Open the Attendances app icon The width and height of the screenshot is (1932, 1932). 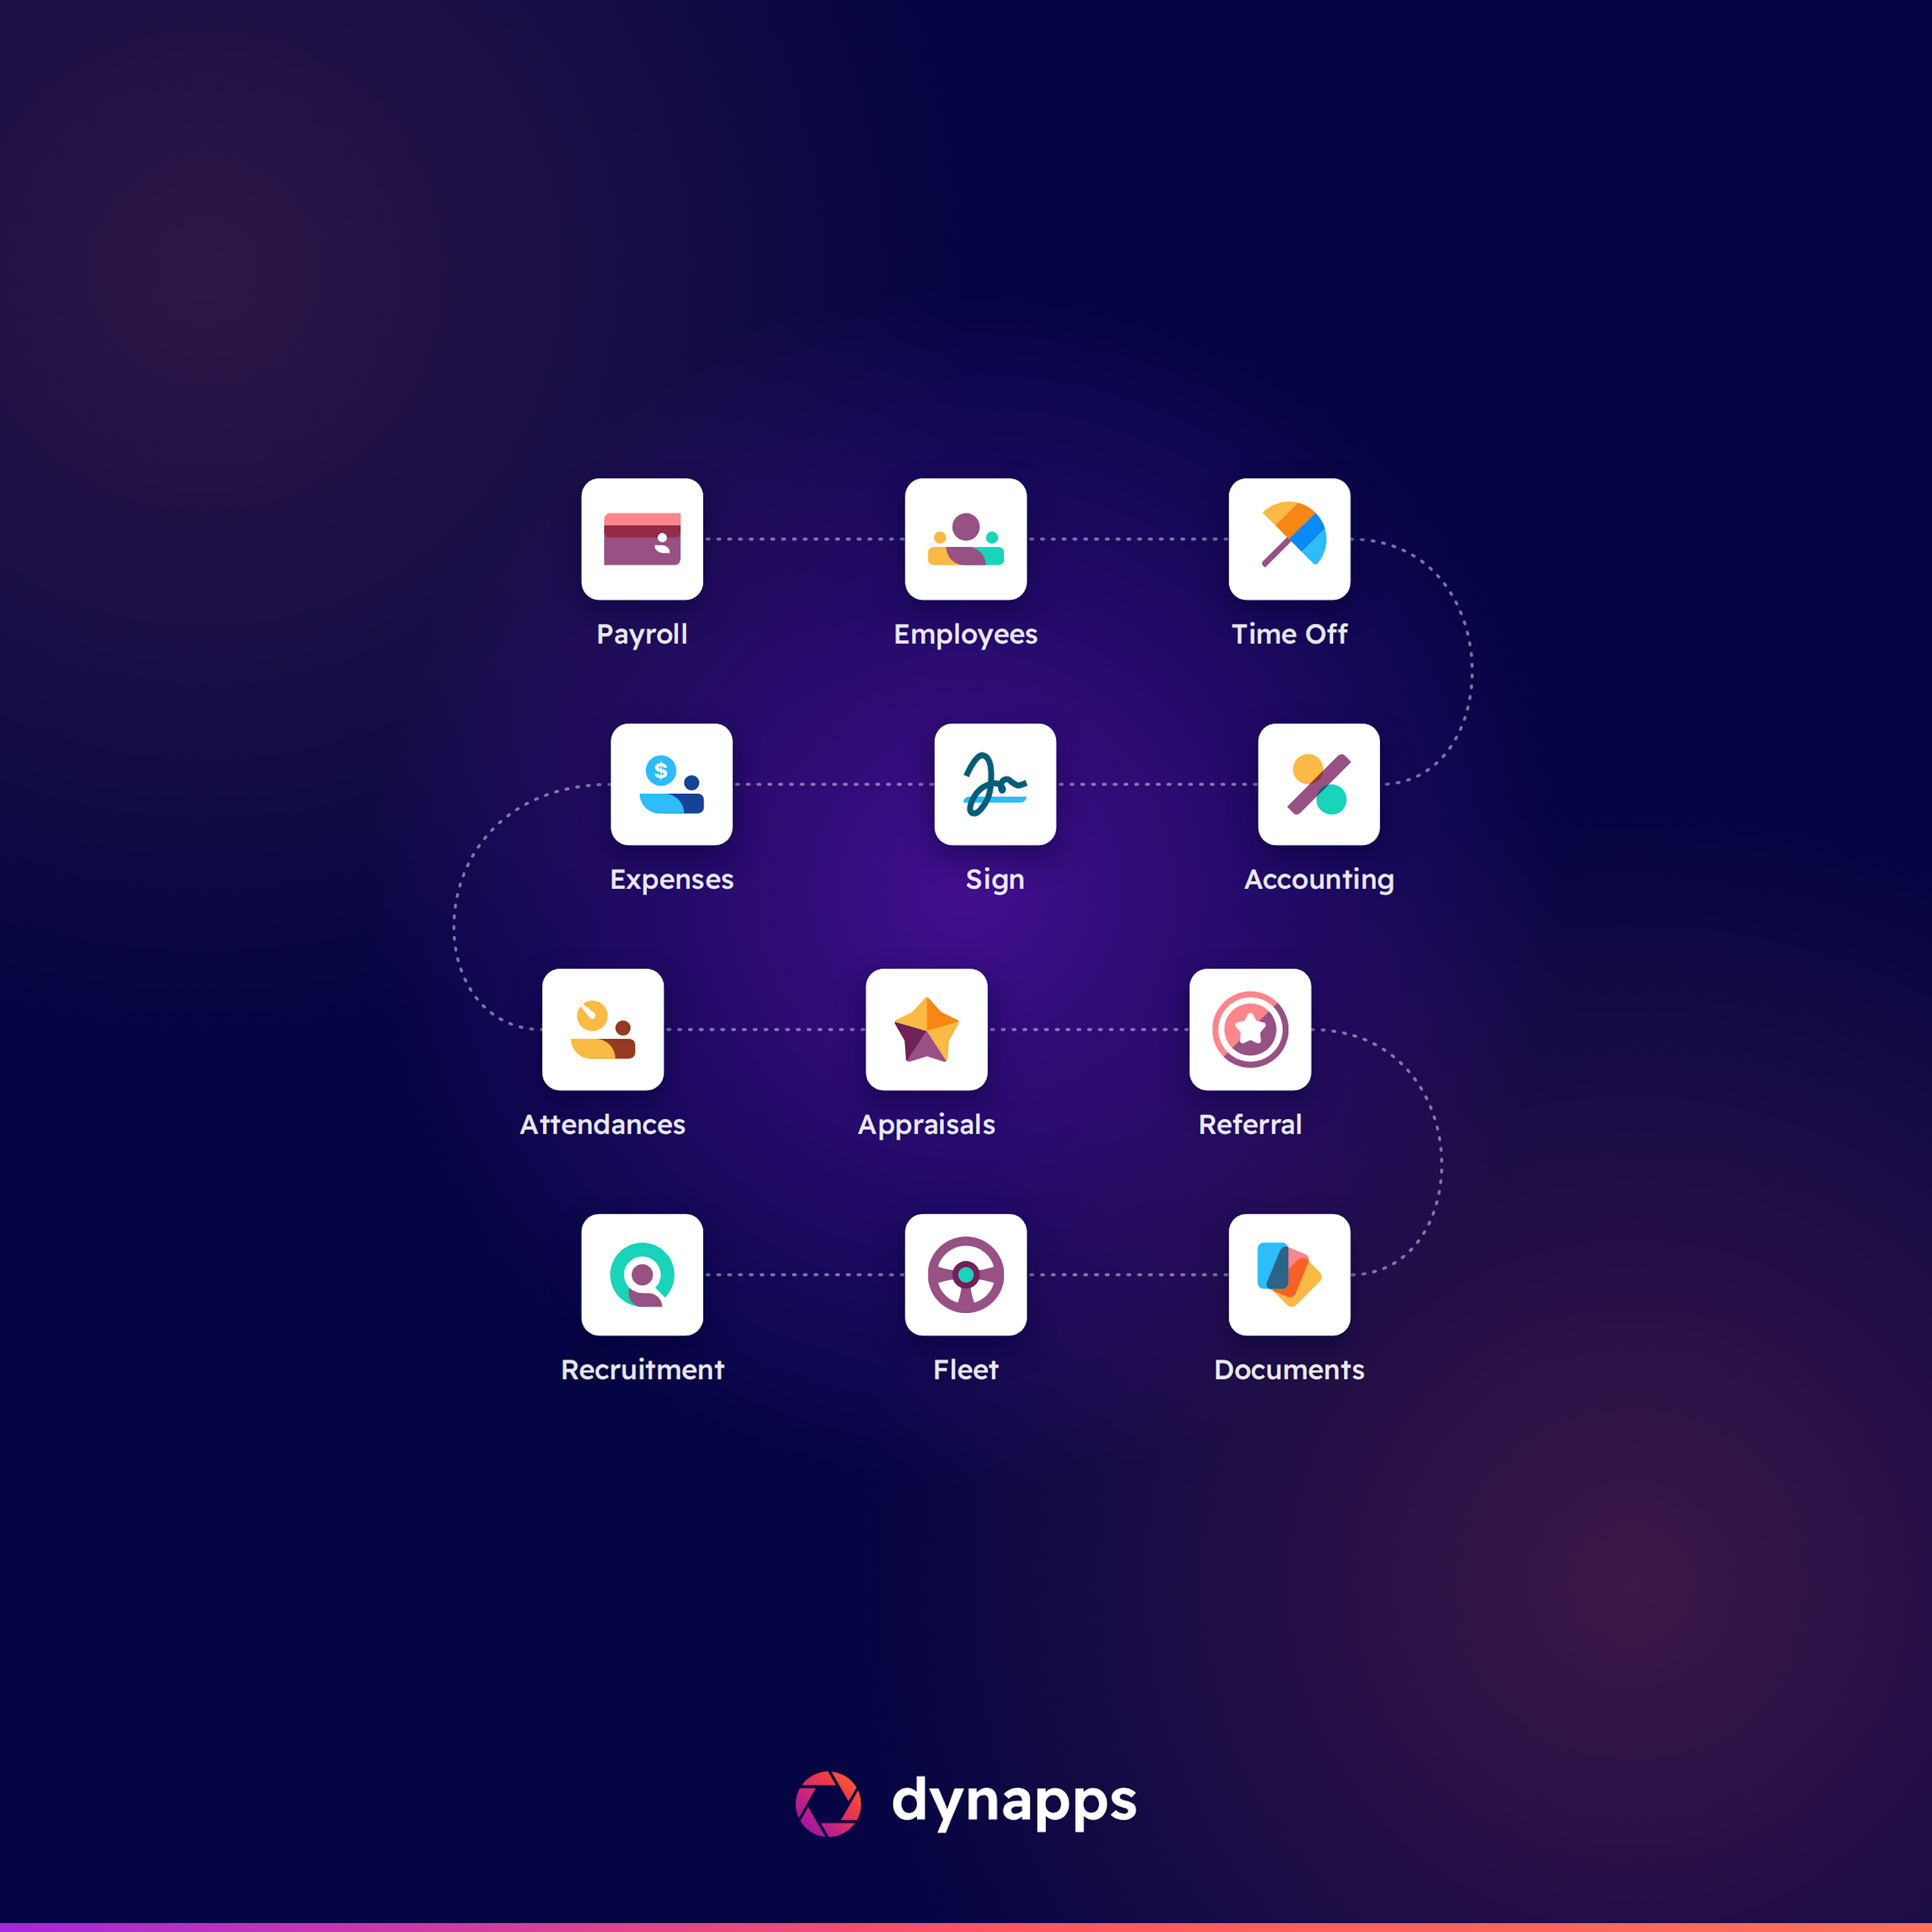pyautogui.click(x=603, y=1029)
